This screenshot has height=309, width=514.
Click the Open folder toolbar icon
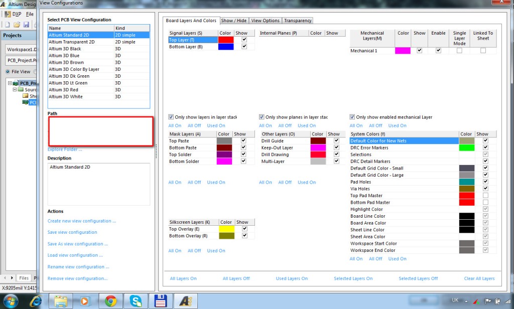(x=17, y=25)
